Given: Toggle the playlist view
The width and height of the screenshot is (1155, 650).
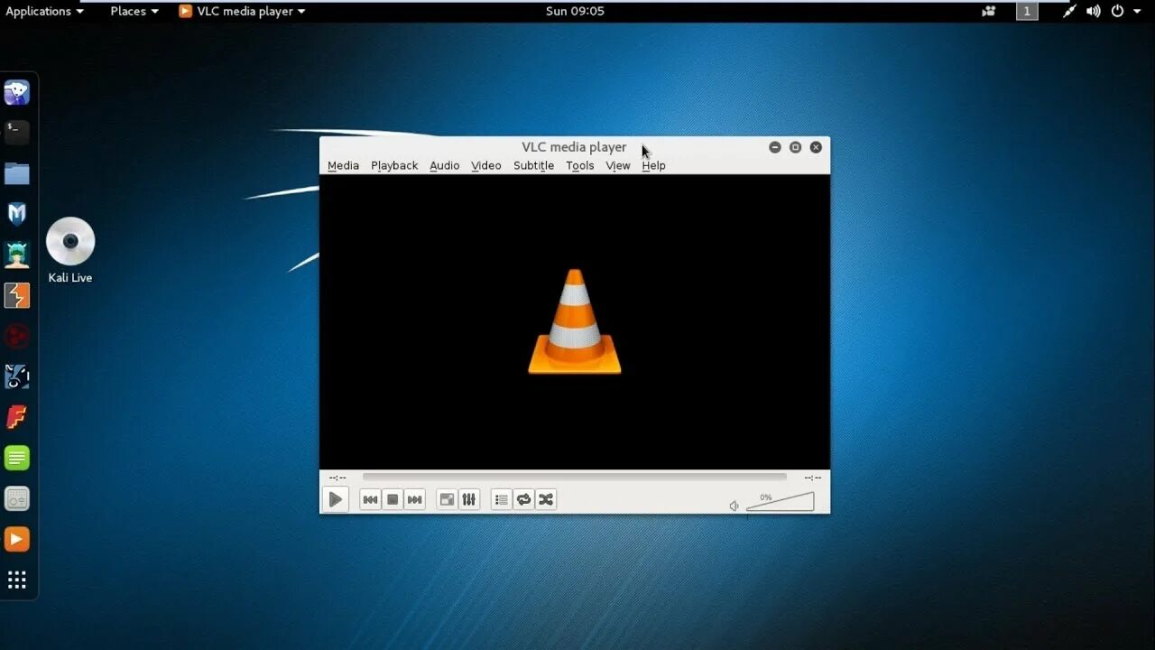Looking at the screenshot, I should (x=502, y=499).
